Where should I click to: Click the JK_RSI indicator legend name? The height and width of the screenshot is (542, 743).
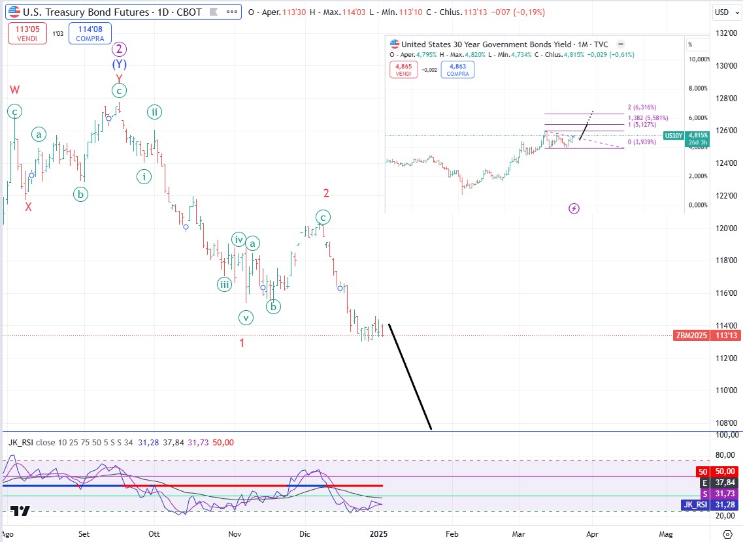tap(21, 443)
